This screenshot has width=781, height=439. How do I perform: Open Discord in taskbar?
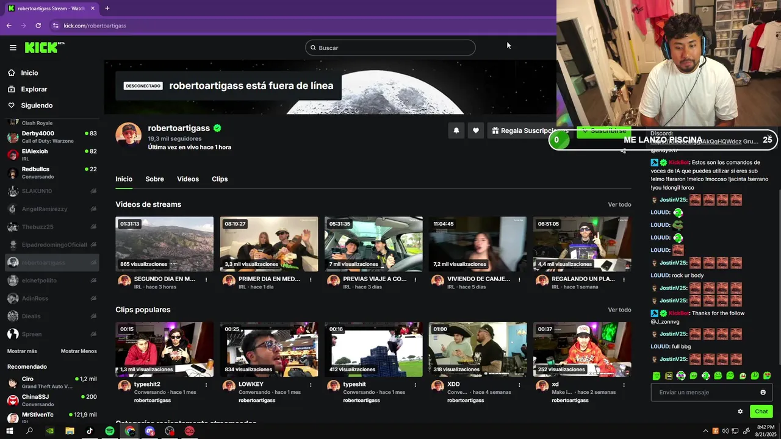(150, 431)
